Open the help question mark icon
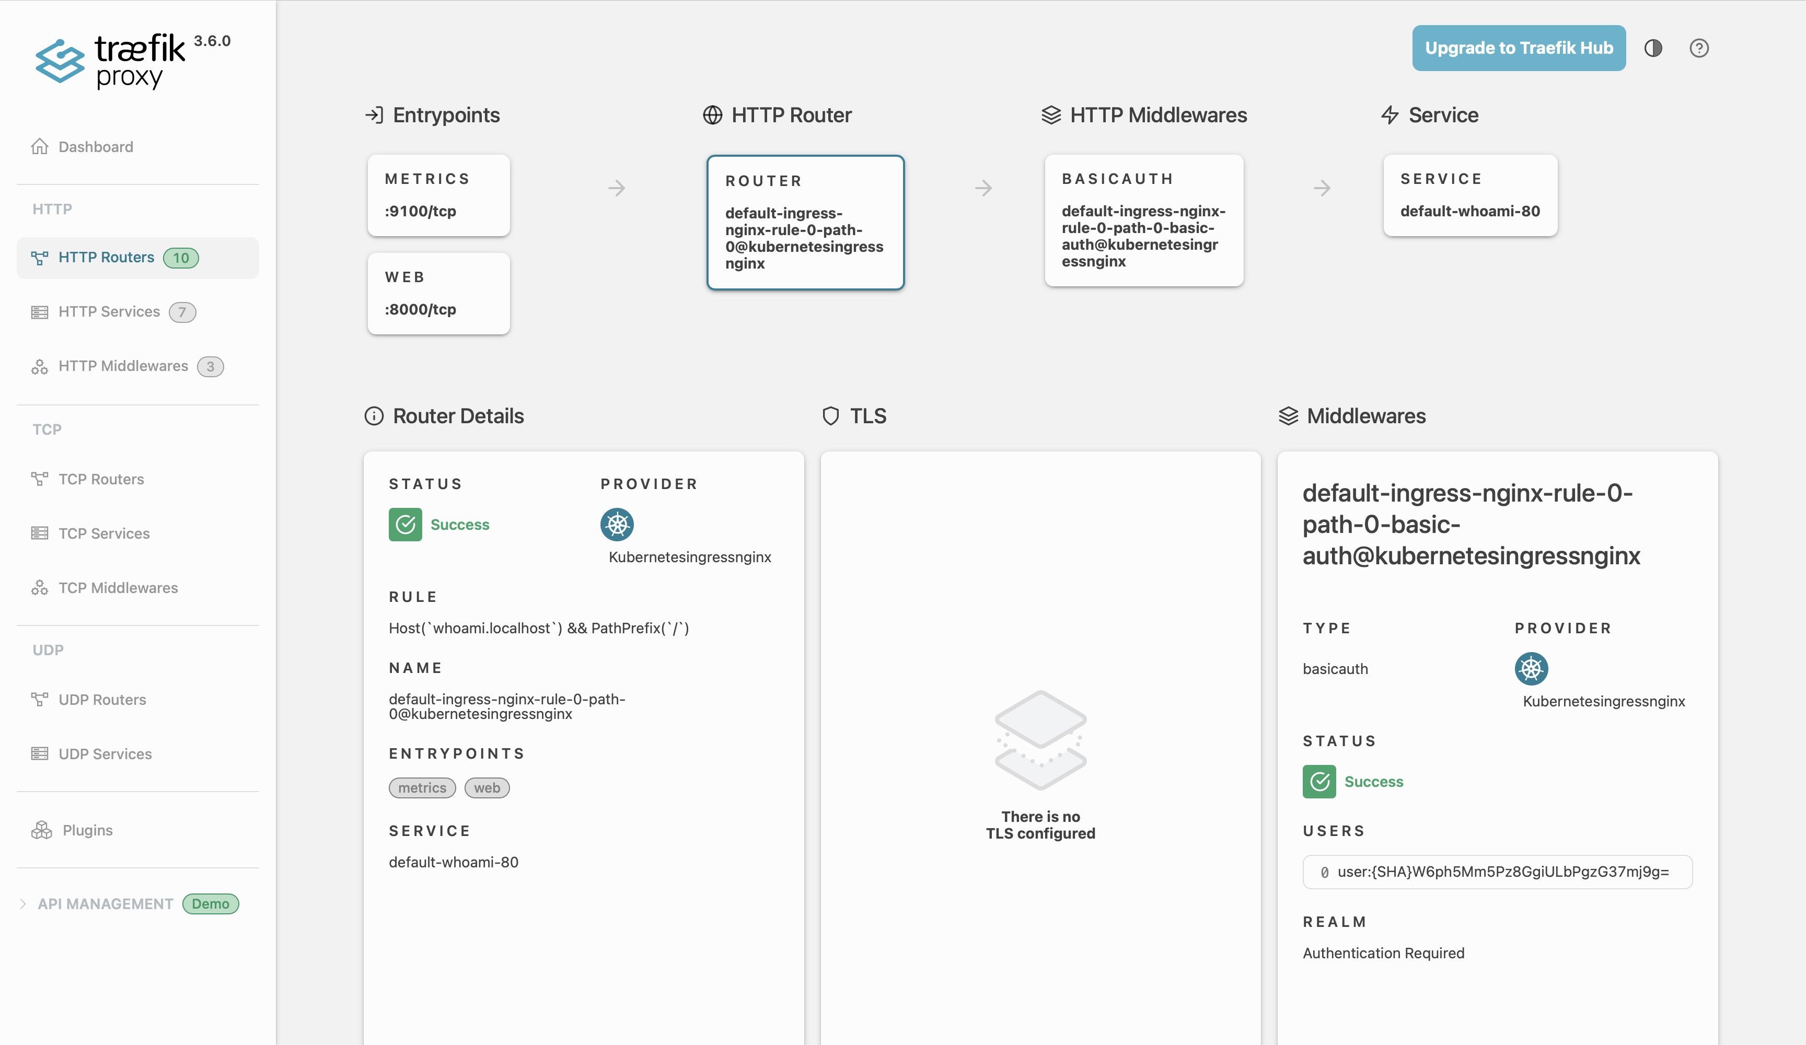Viewport: 1806px width, 1045px height. coord(1698,48)
